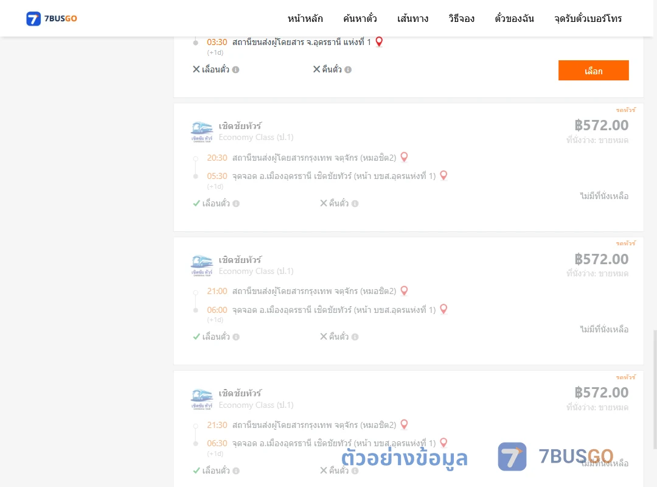Image resolution: width=657 pixels, height=487 pixels.
Task: Open map pin for 05:30 arrival stop
Action: click(x=443, y=175)
